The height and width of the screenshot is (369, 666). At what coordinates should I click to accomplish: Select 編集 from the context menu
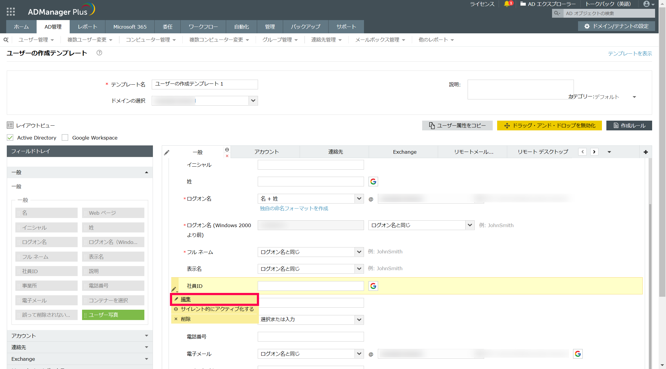(186, 299)
